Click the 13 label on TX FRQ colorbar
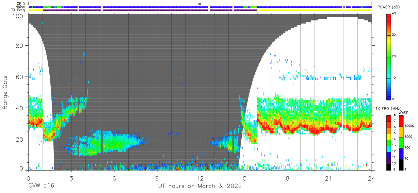This screenshot has width=418, height=193. pyautogui.click(x=393, y=145)
